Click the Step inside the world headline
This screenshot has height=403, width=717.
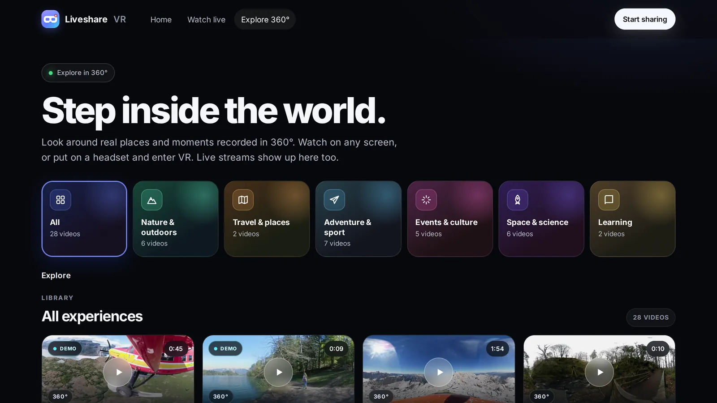[213, 111]
